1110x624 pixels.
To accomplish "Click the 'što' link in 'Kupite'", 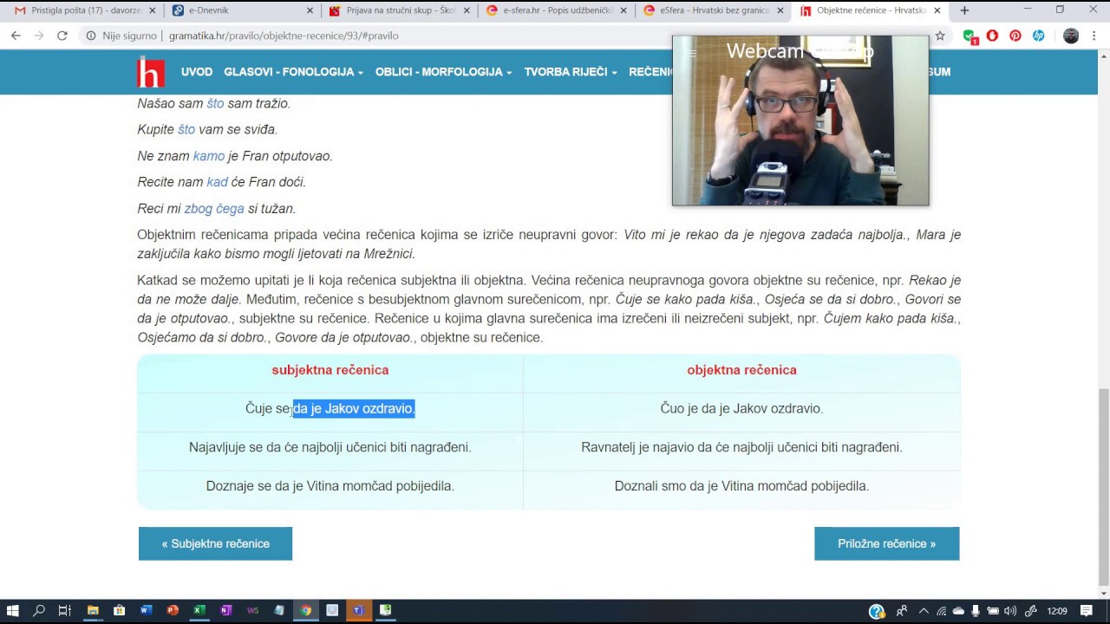I will (x=186, y=129).
